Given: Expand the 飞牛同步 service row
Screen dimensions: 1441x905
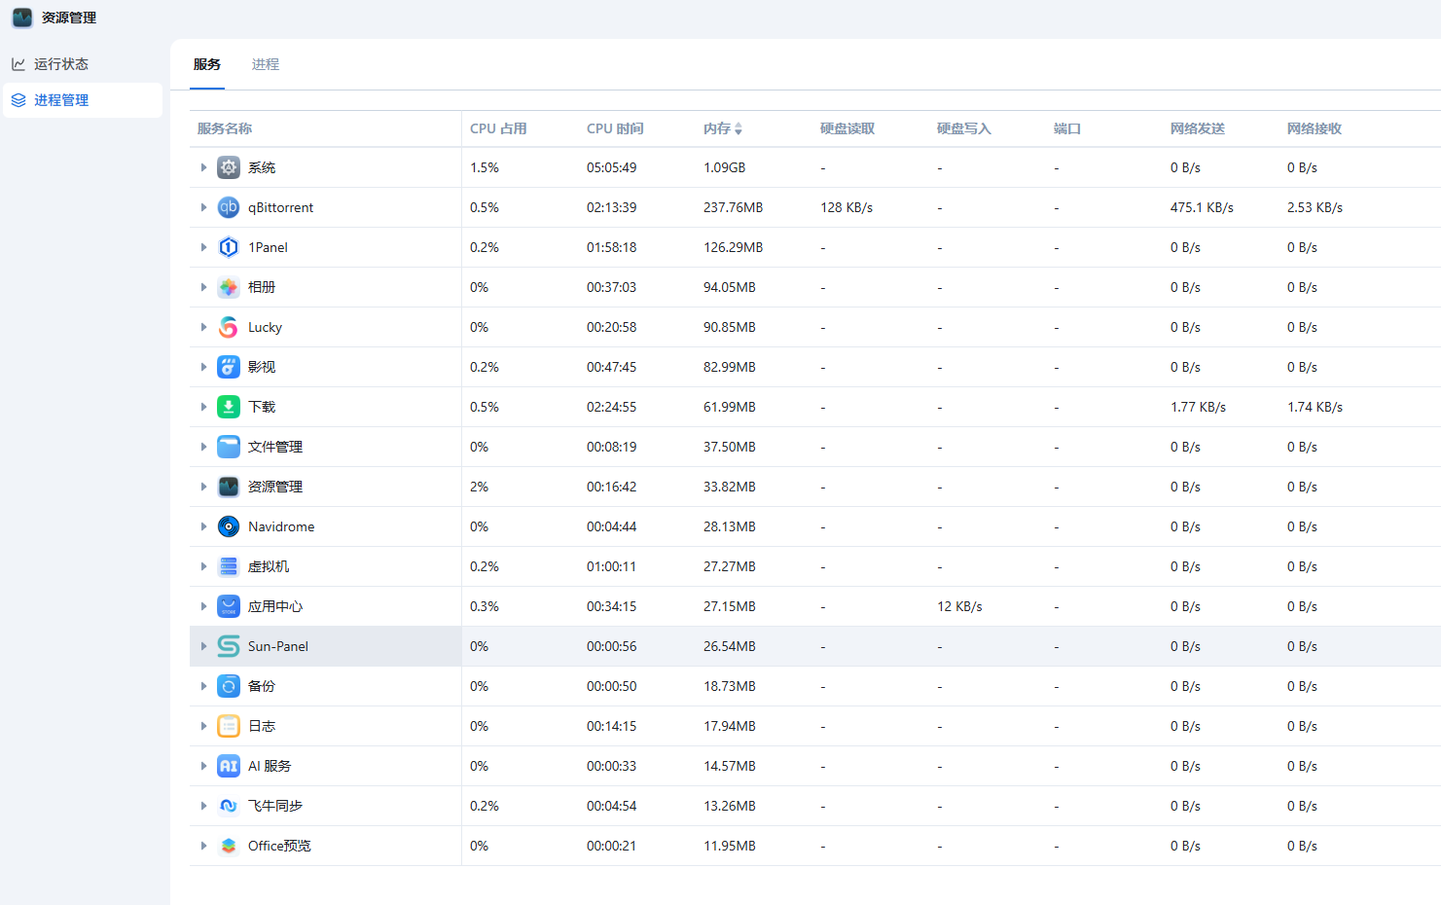Looking at the screenshot, I should [x=203, y=806].
